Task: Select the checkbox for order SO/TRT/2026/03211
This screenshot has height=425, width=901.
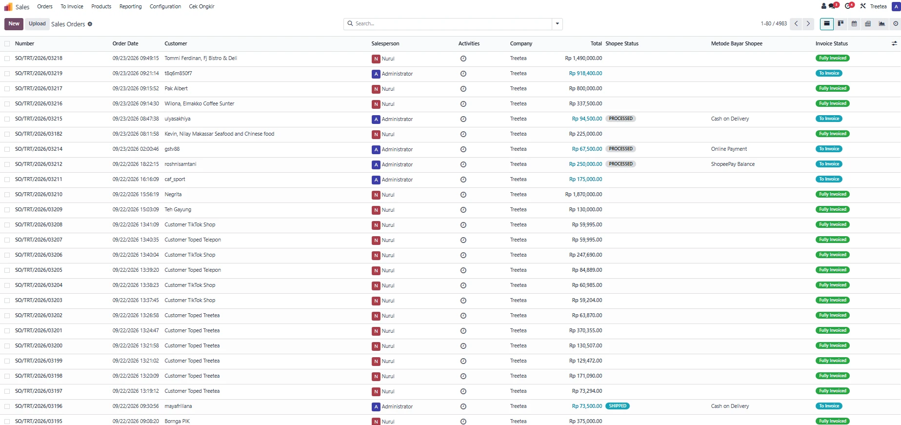Action: (7, 180)
